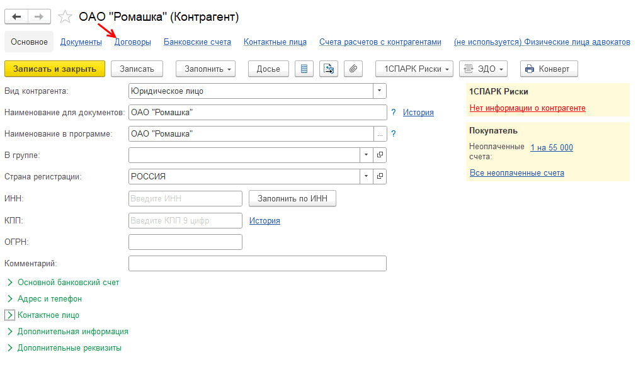Click into the ИНН input field

coord(185,199)
